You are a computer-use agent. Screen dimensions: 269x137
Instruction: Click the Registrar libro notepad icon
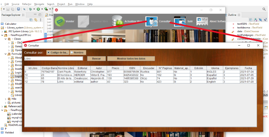83,21
